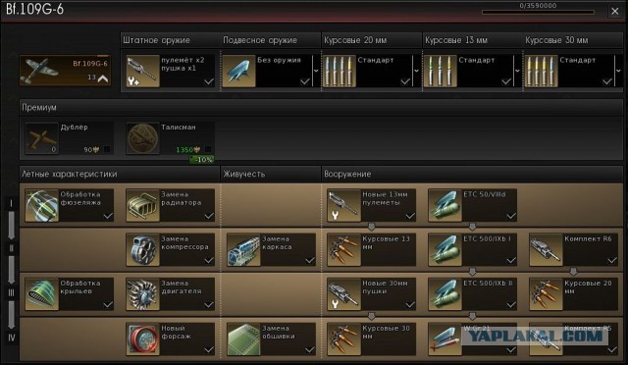Click the tier IV label
Viewport: 628px width, 365px height.
tap(11, 338)
